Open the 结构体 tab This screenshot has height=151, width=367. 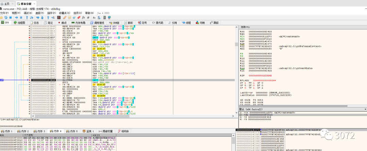coord(123,131)
